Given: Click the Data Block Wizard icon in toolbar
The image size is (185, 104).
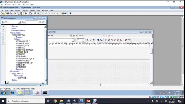Looking at the screenshot, I should (x=62, y=14).
